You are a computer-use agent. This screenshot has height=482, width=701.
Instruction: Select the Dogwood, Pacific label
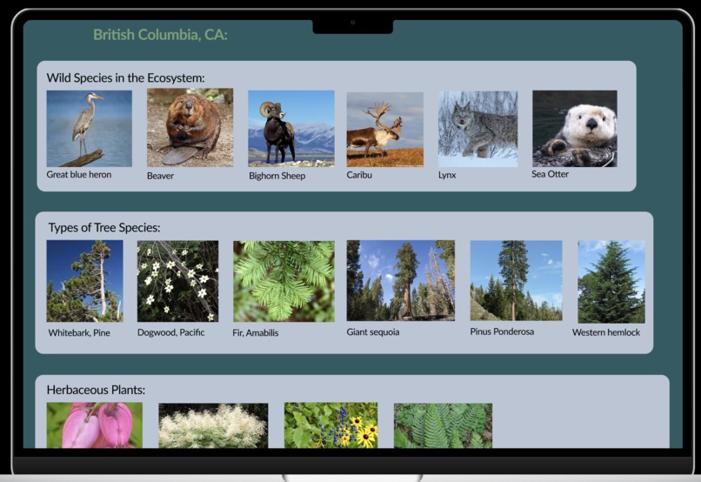[x=170, y=332]
